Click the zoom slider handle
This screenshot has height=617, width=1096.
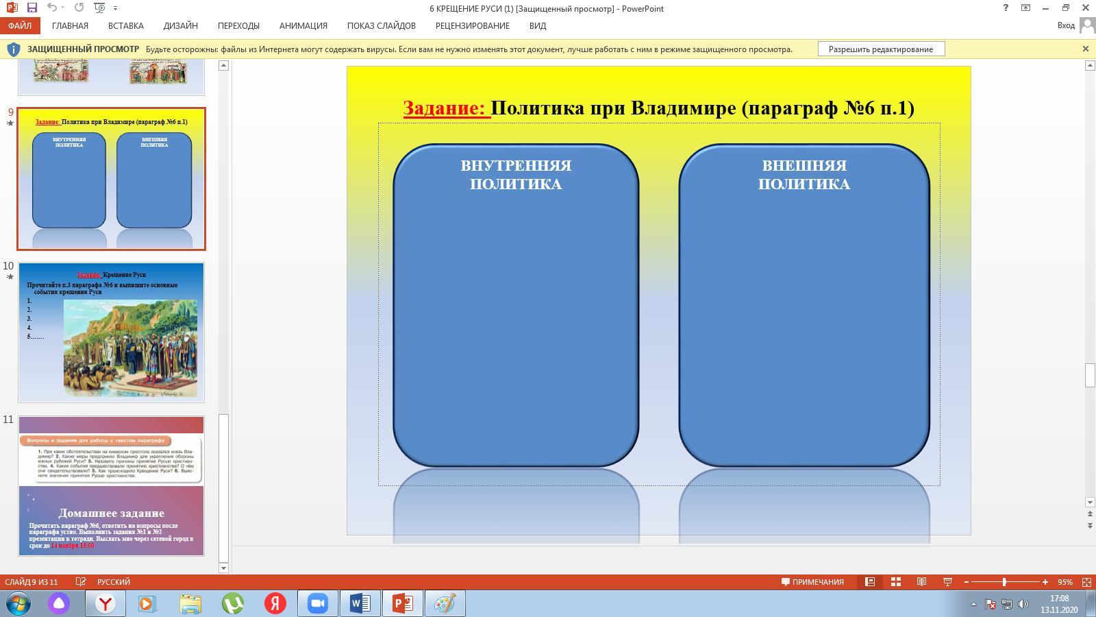pos(1004,581)
